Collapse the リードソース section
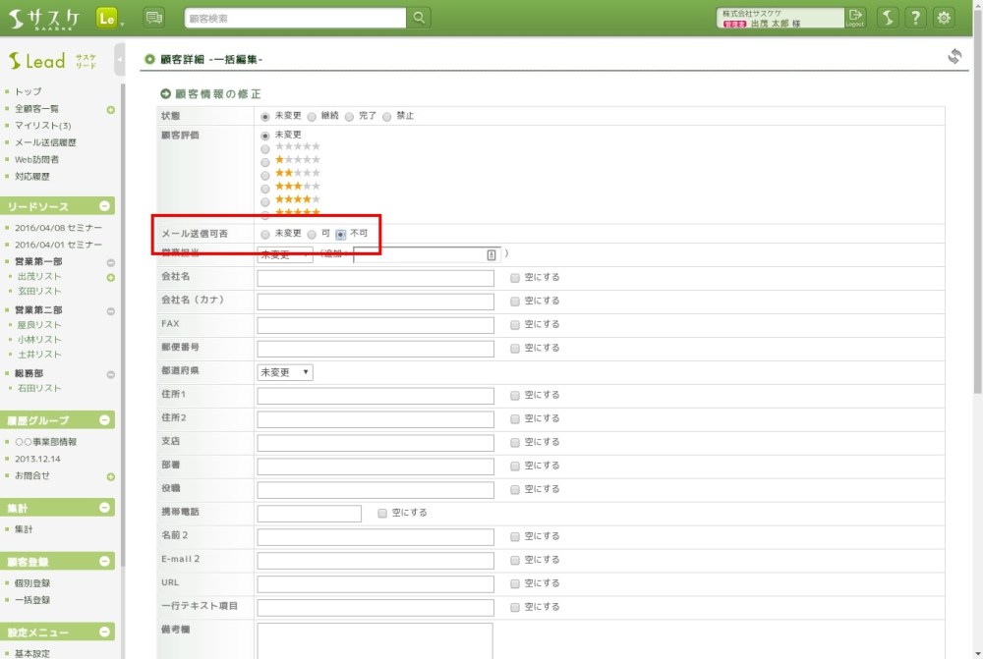 pos(105,205)
